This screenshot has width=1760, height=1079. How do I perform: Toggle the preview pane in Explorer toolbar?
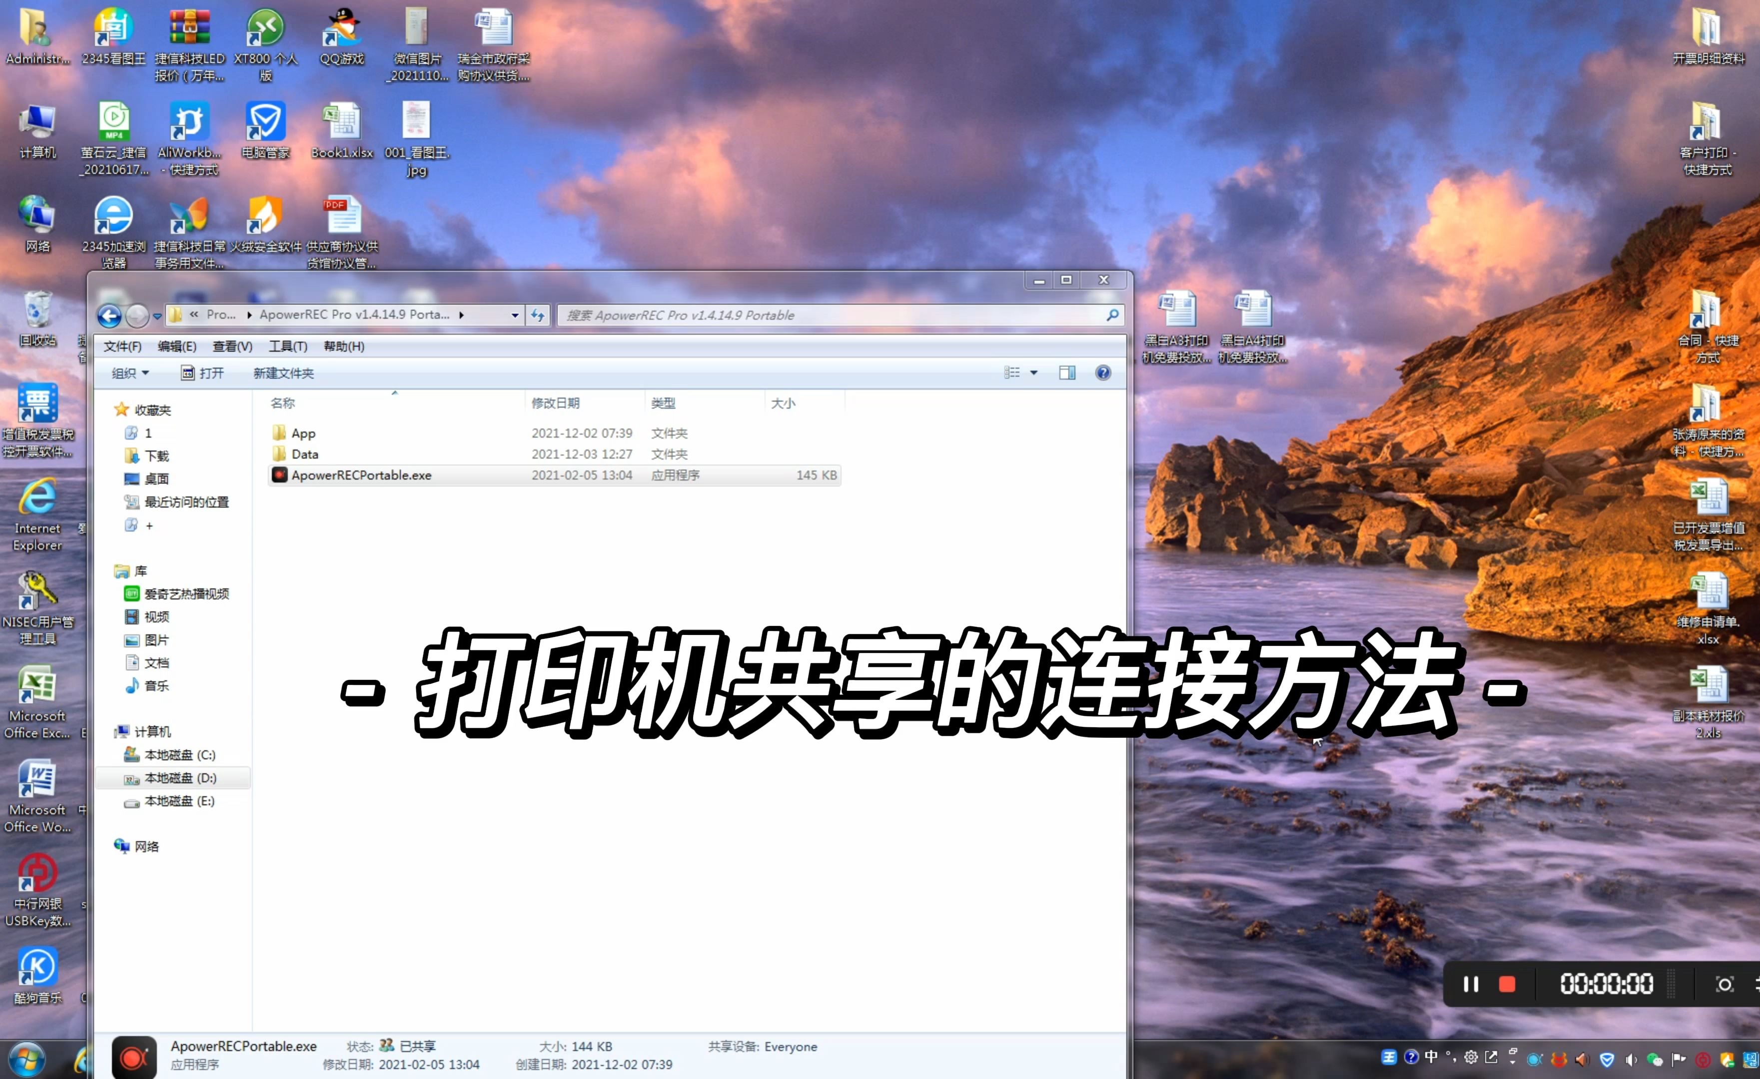pyautogui.click(x=1066, y=372)
